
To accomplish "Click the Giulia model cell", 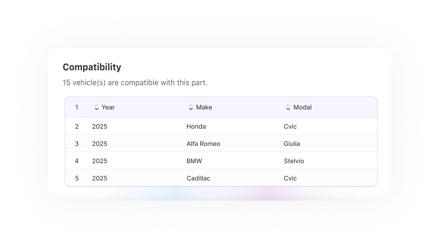I will [x=292, y=144].
